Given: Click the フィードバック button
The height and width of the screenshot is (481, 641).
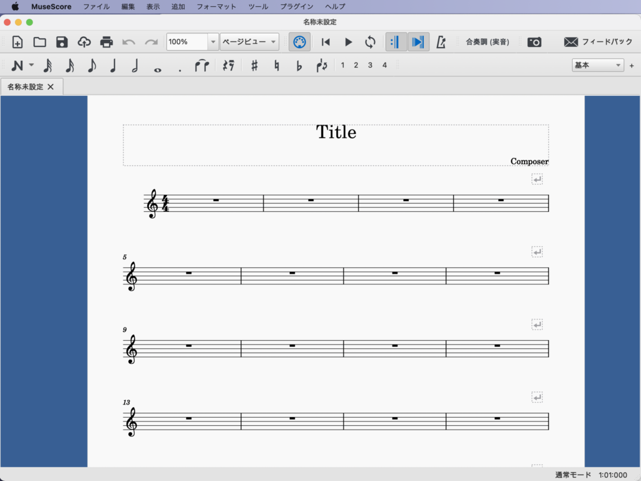Looking at the screenshot, I should (598, 42).
